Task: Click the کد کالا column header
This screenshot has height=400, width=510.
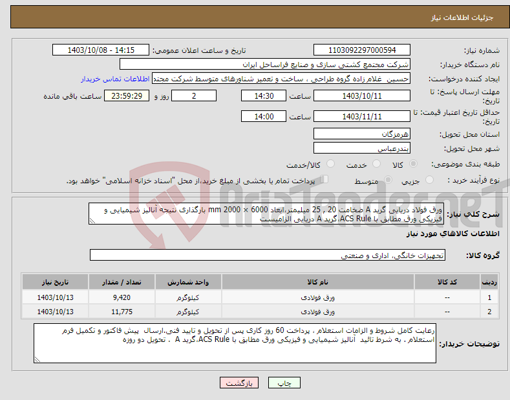Action: click(x=447, y=282)
